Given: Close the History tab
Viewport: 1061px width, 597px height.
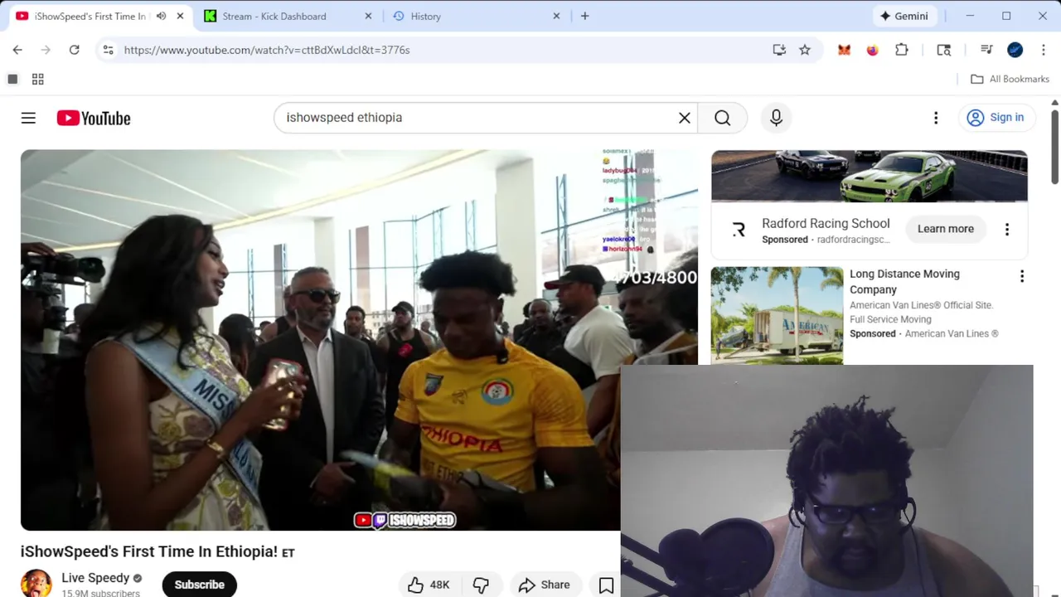Looking at the screenshot, I should pyautogui.click(x=557, y=16).
